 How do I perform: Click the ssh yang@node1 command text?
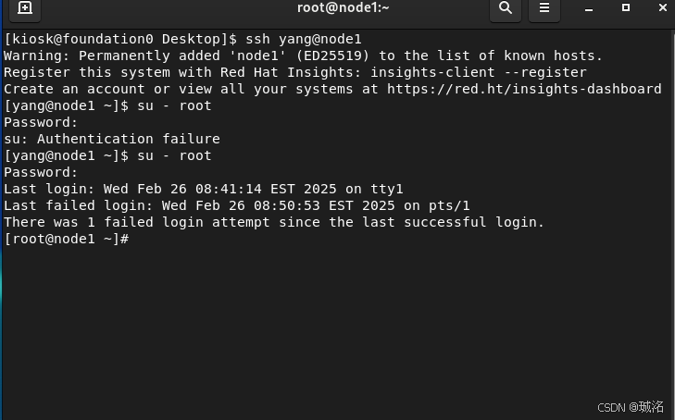[304, 39]
